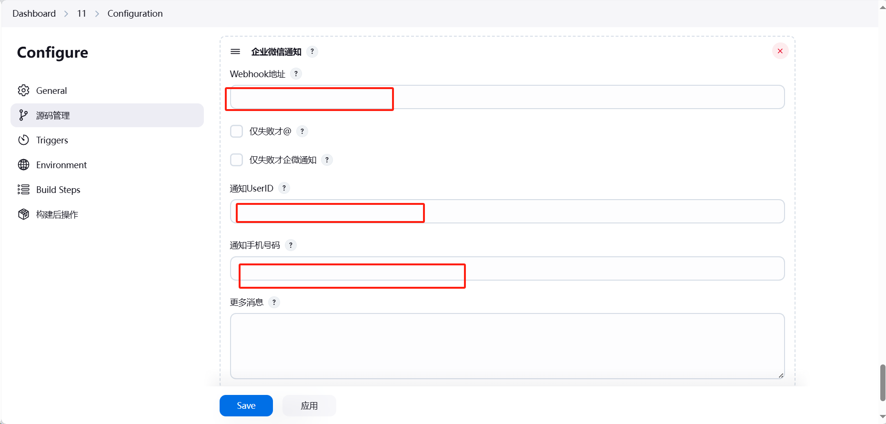Image resolution: width=886 pixels, height=424 pixels.
Task: Go to General section
Action: point(107,91)
